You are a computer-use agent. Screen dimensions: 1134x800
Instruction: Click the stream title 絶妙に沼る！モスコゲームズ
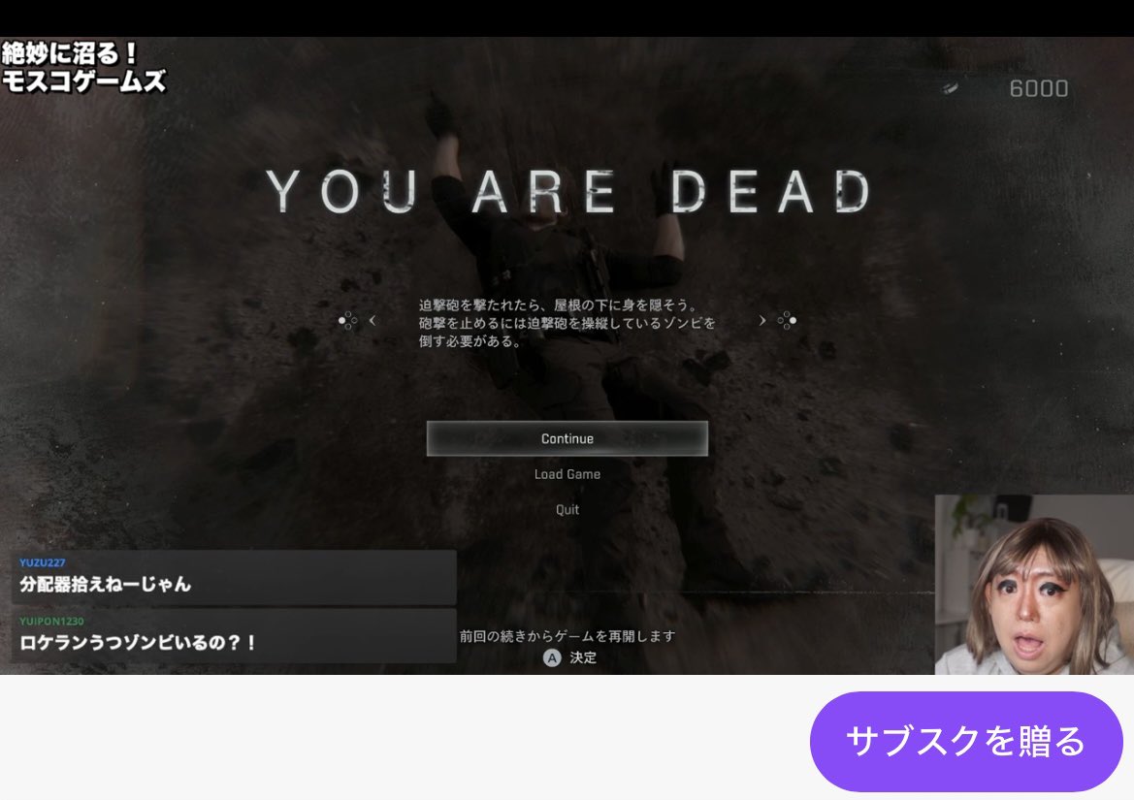[x=83, y=67]
